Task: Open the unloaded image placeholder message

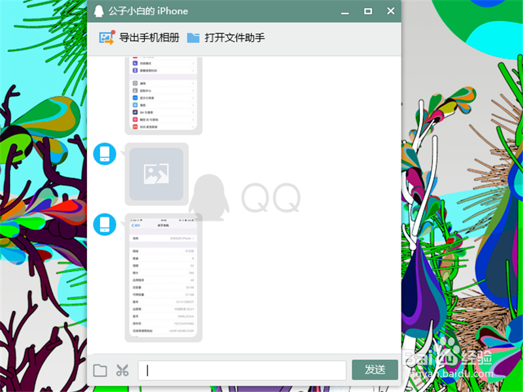Action: pyautogui.click(x=156, y=174)
